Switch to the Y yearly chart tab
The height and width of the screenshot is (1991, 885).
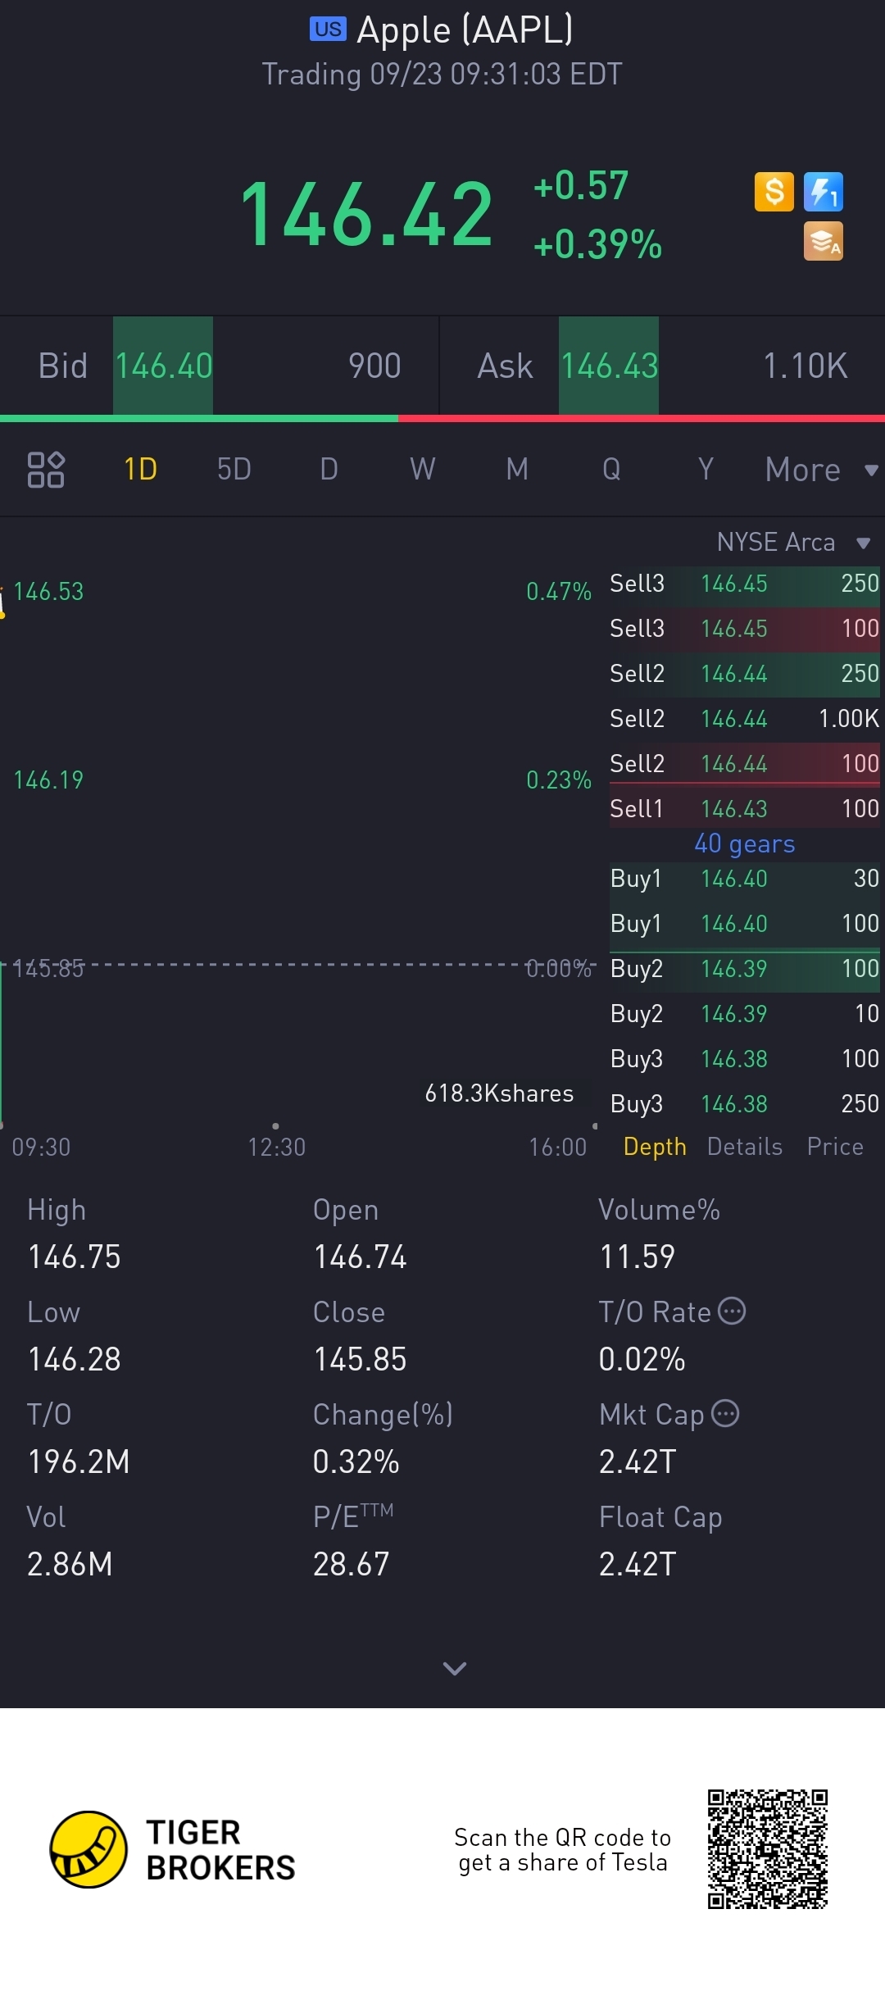pos(706,470)
